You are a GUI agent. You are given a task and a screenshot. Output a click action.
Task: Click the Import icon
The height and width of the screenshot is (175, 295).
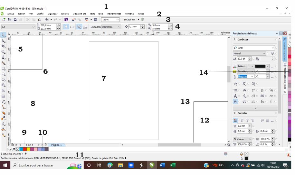pyautogui.click(x=74, y=20)
